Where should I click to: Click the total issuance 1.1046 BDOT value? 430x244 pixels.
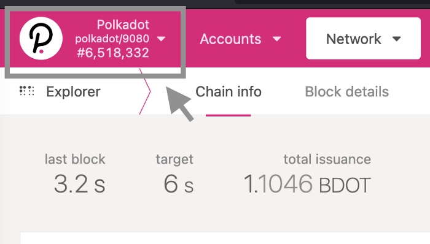[307, 184]
